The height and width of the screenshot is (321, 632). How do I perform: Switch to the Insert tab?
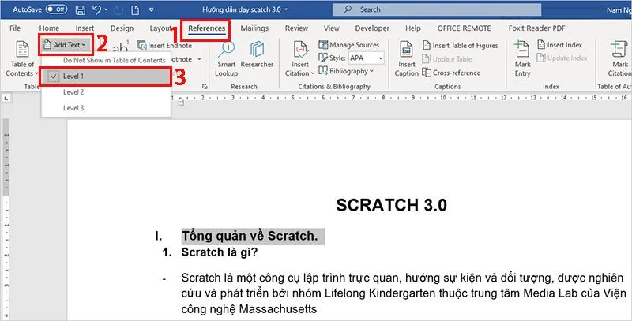85,28
